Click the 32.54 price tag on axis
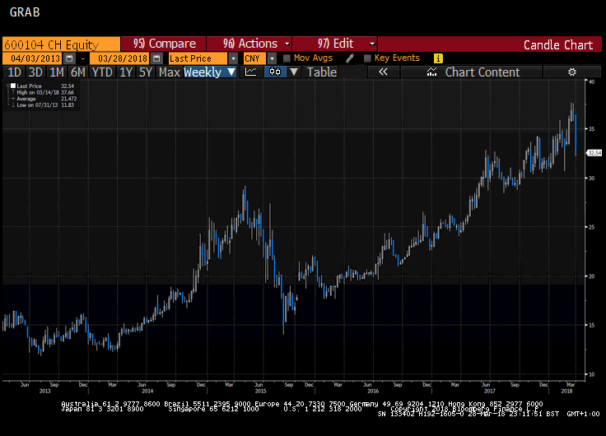This screenshot has height=436, width=606. pos(594,153)
